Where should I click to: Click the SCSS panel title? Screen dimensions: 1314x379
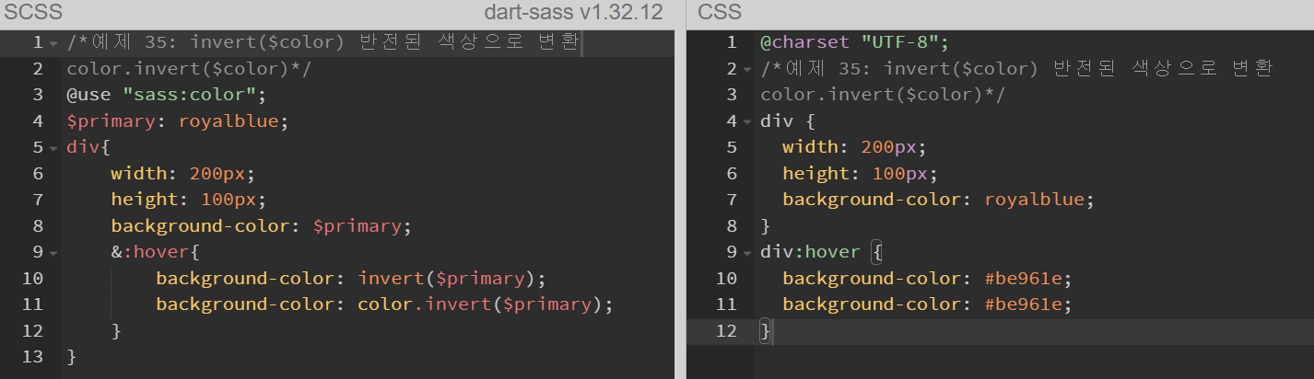[34, 12]
